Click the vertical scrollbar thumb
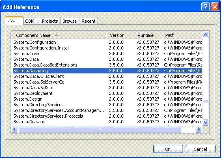The height and width of the screenshot is (159, 222). point(206,101)
